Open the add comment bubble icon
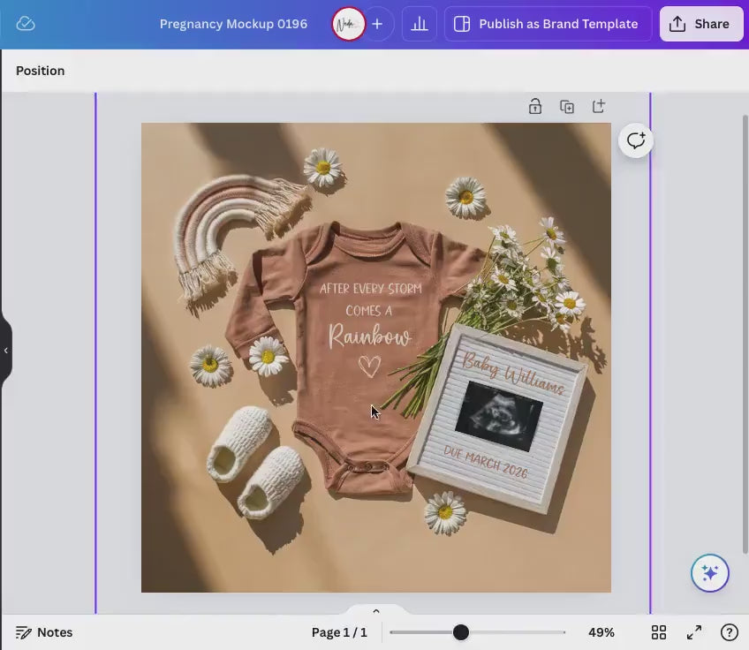This screenshot has width=749, height=650. pyautogui.click(x=636, y=140)
